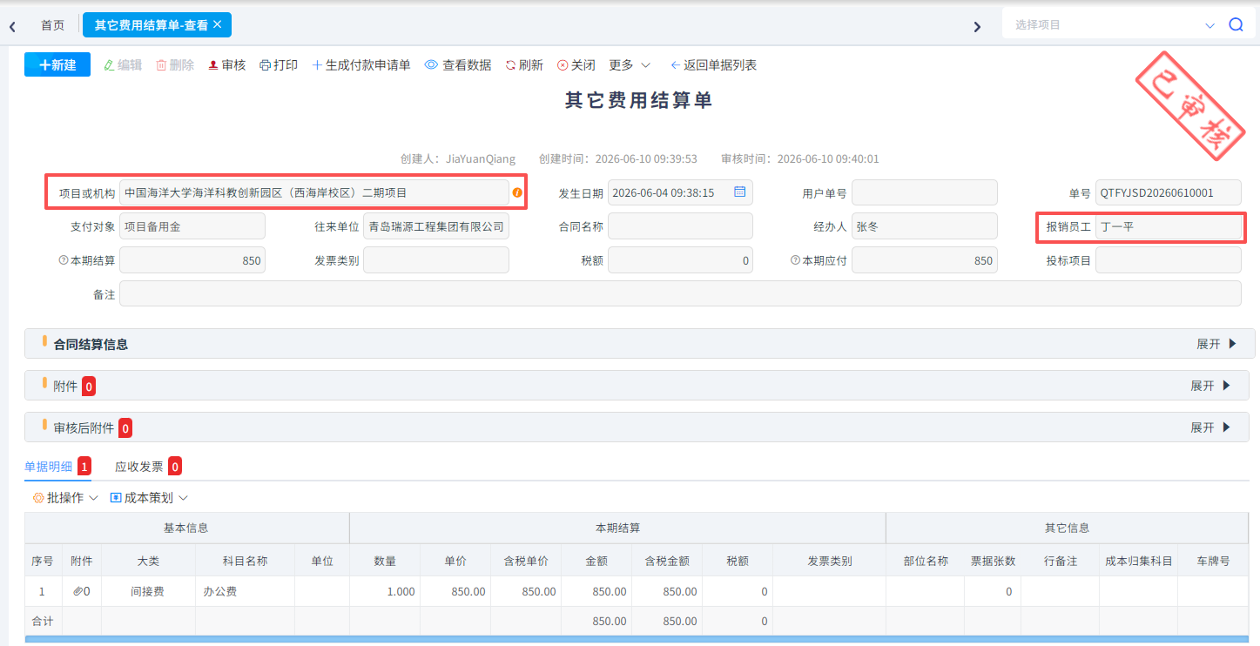Click the 备注 input field
1260x646 pixels.
(680, 293)
